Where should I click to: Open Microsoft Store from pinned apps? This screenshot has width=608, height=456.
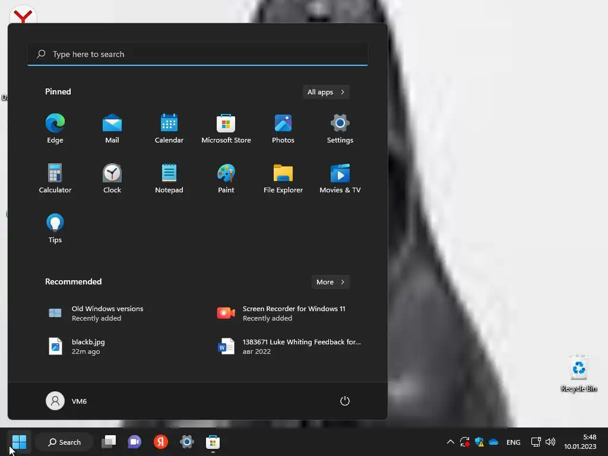(x=226, y=129)
